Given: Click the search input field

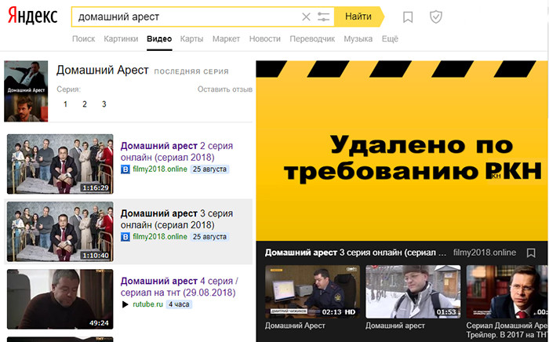Looking at the screenshot, I should coord(184,16).
